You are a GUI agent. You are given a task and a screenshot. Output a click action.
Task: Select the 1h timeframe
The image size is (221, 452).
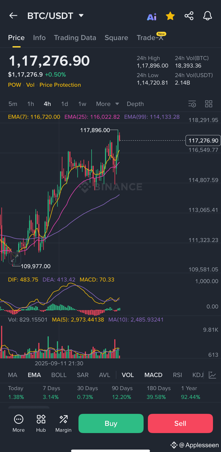point(31,104)
